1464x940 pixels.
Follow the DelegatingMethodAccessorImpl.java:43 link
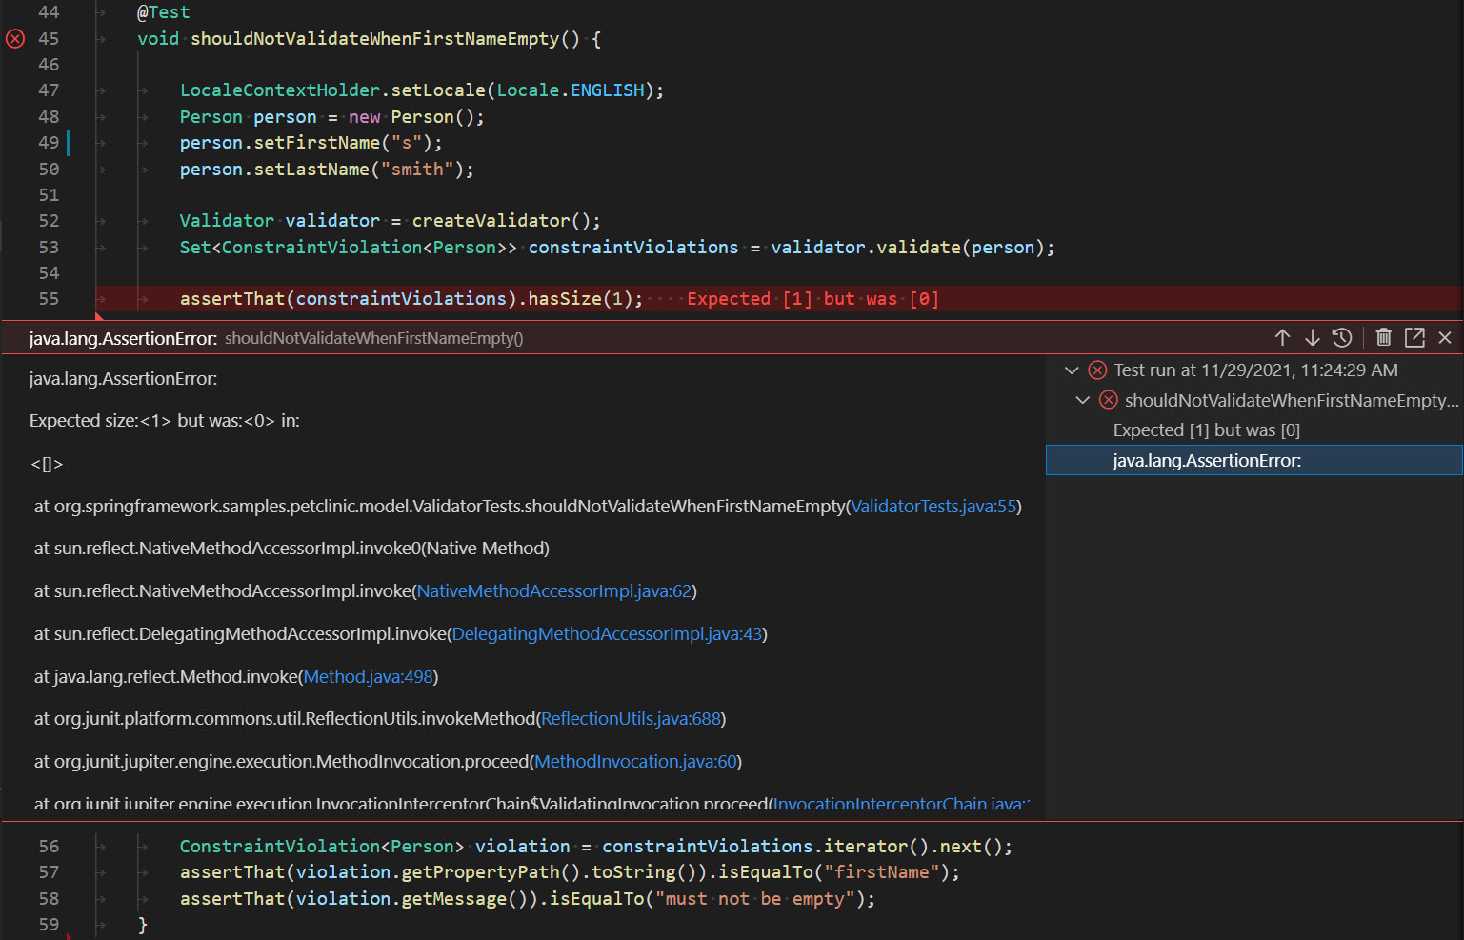607,634
